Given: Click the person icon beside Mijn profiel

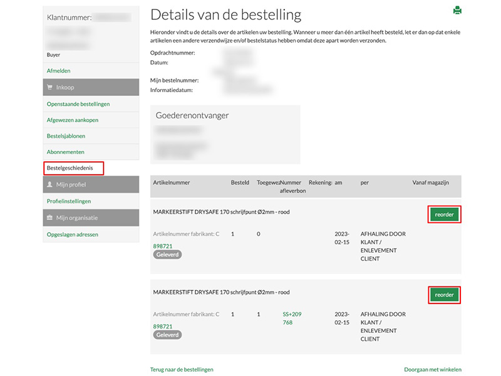Looking at the screenshot, I should pos(50,185).
